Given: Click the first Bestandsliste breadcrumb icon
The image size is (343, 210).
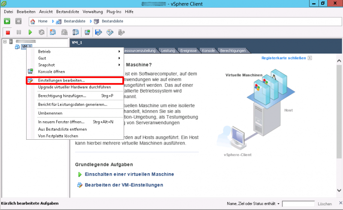Looking at the screenshot, I should tap(59, 21).
